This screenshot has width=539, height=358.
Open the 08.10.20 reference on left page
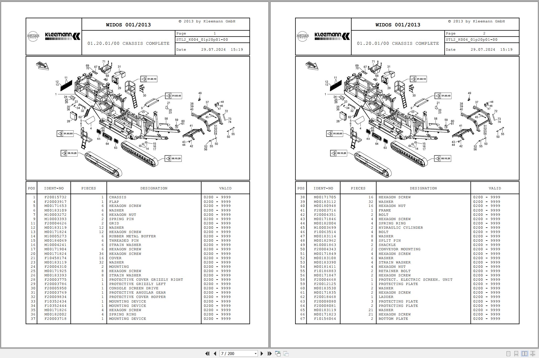pos(173,158)
